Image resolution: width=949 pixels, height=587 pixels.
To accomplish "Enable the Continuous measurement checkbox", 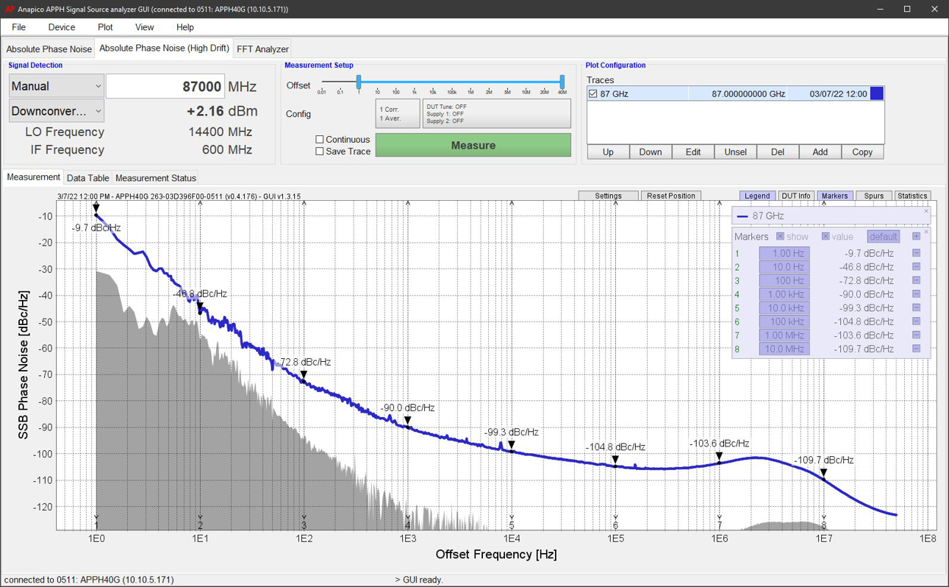I will [x=319, y=139].
